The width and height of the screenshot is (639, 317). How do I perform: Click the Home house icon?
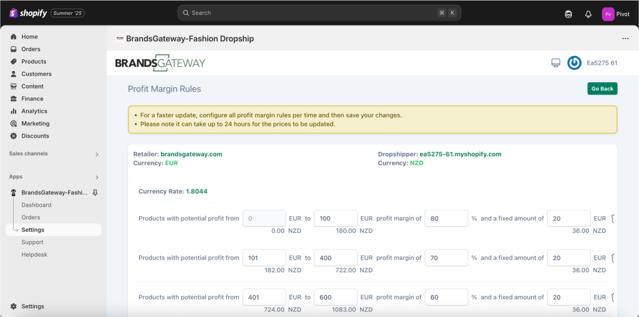(x=14, y=37)
